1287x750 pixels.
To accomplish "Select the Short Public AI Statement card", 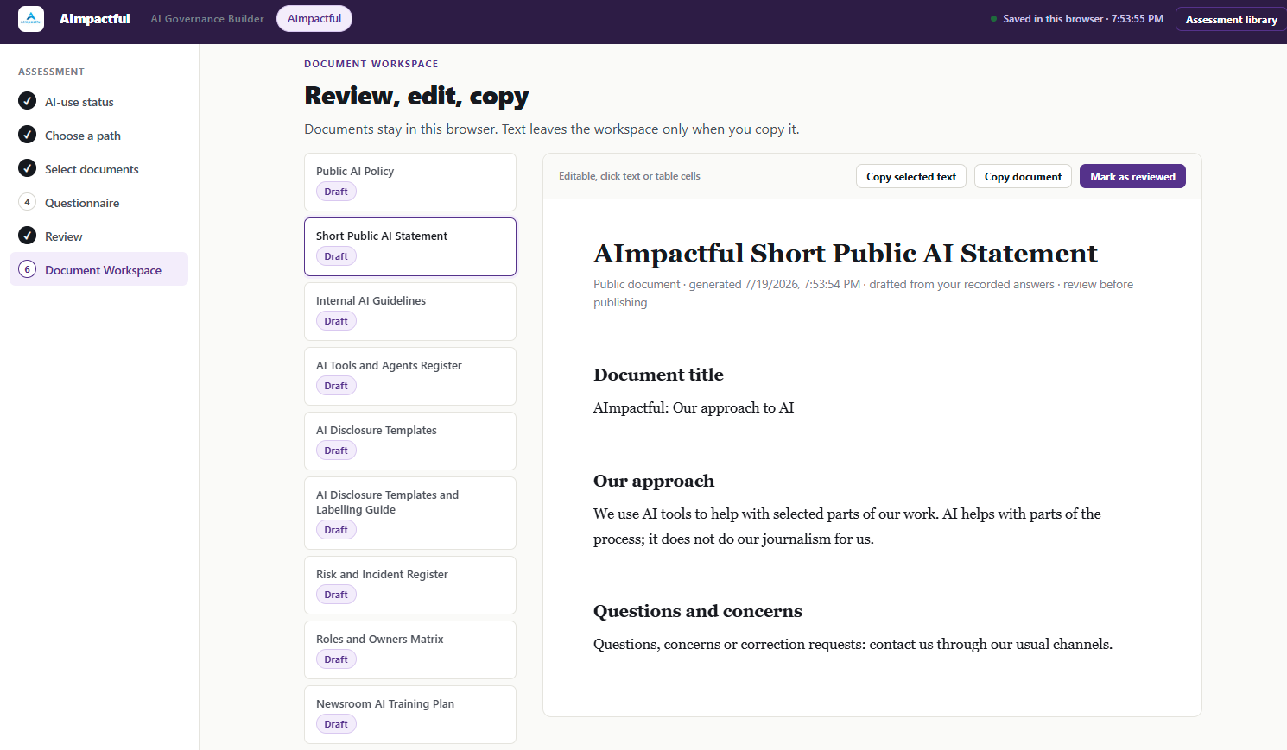I will [410, 247].
